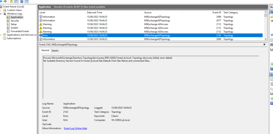
Task: Open the Forwarded Events log
Action: click(20, 31)
